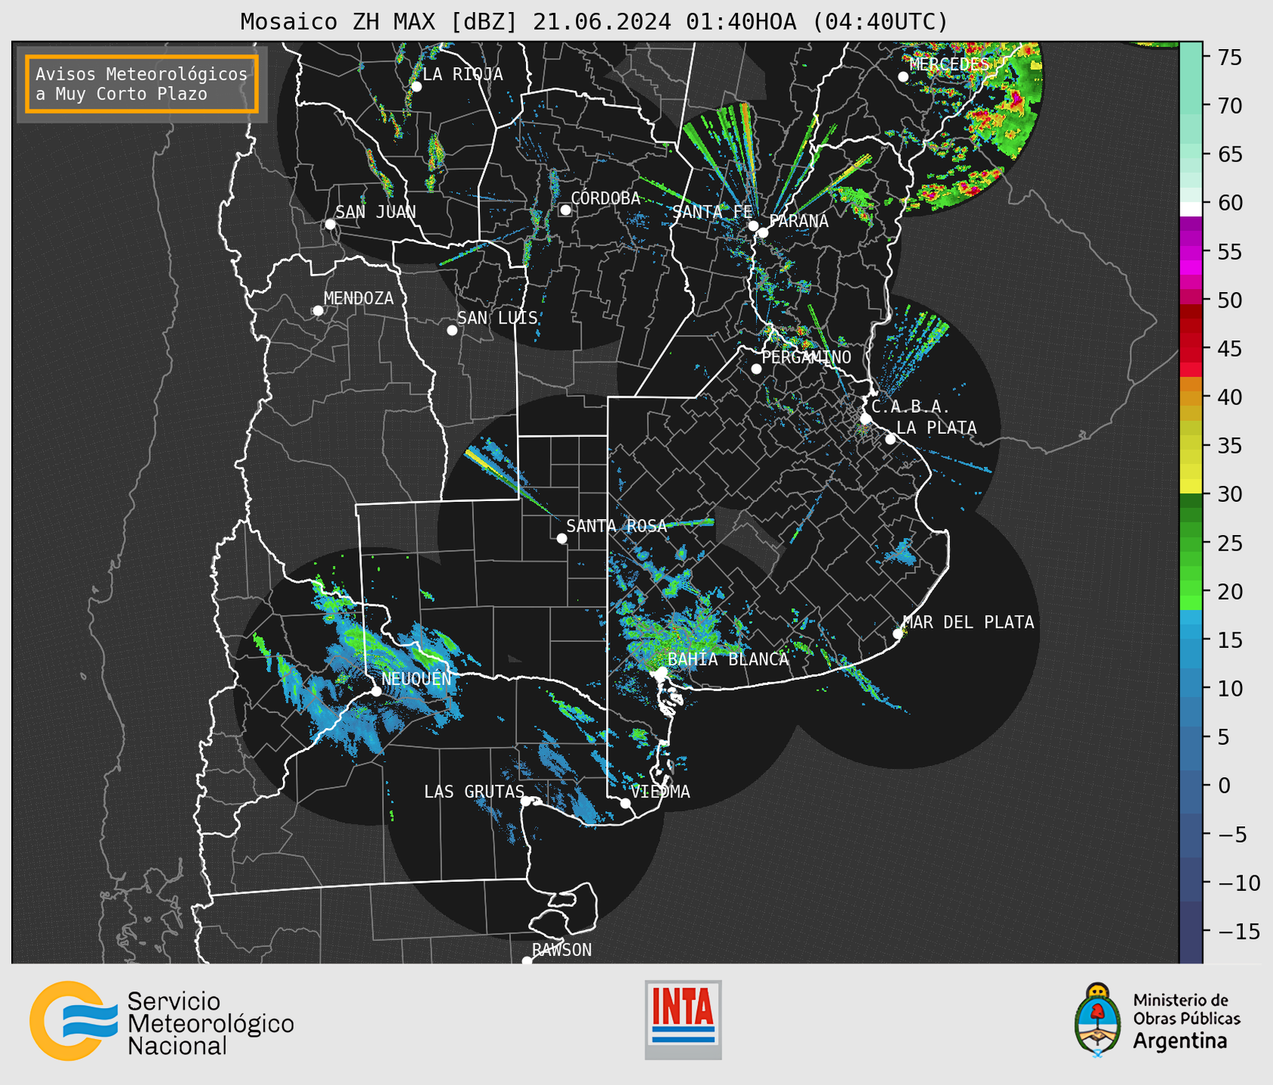Select the green 25 dBZ colorbar band
The width and height of the screenshot is (1273, 1085).
click(x=1191, y=543)
